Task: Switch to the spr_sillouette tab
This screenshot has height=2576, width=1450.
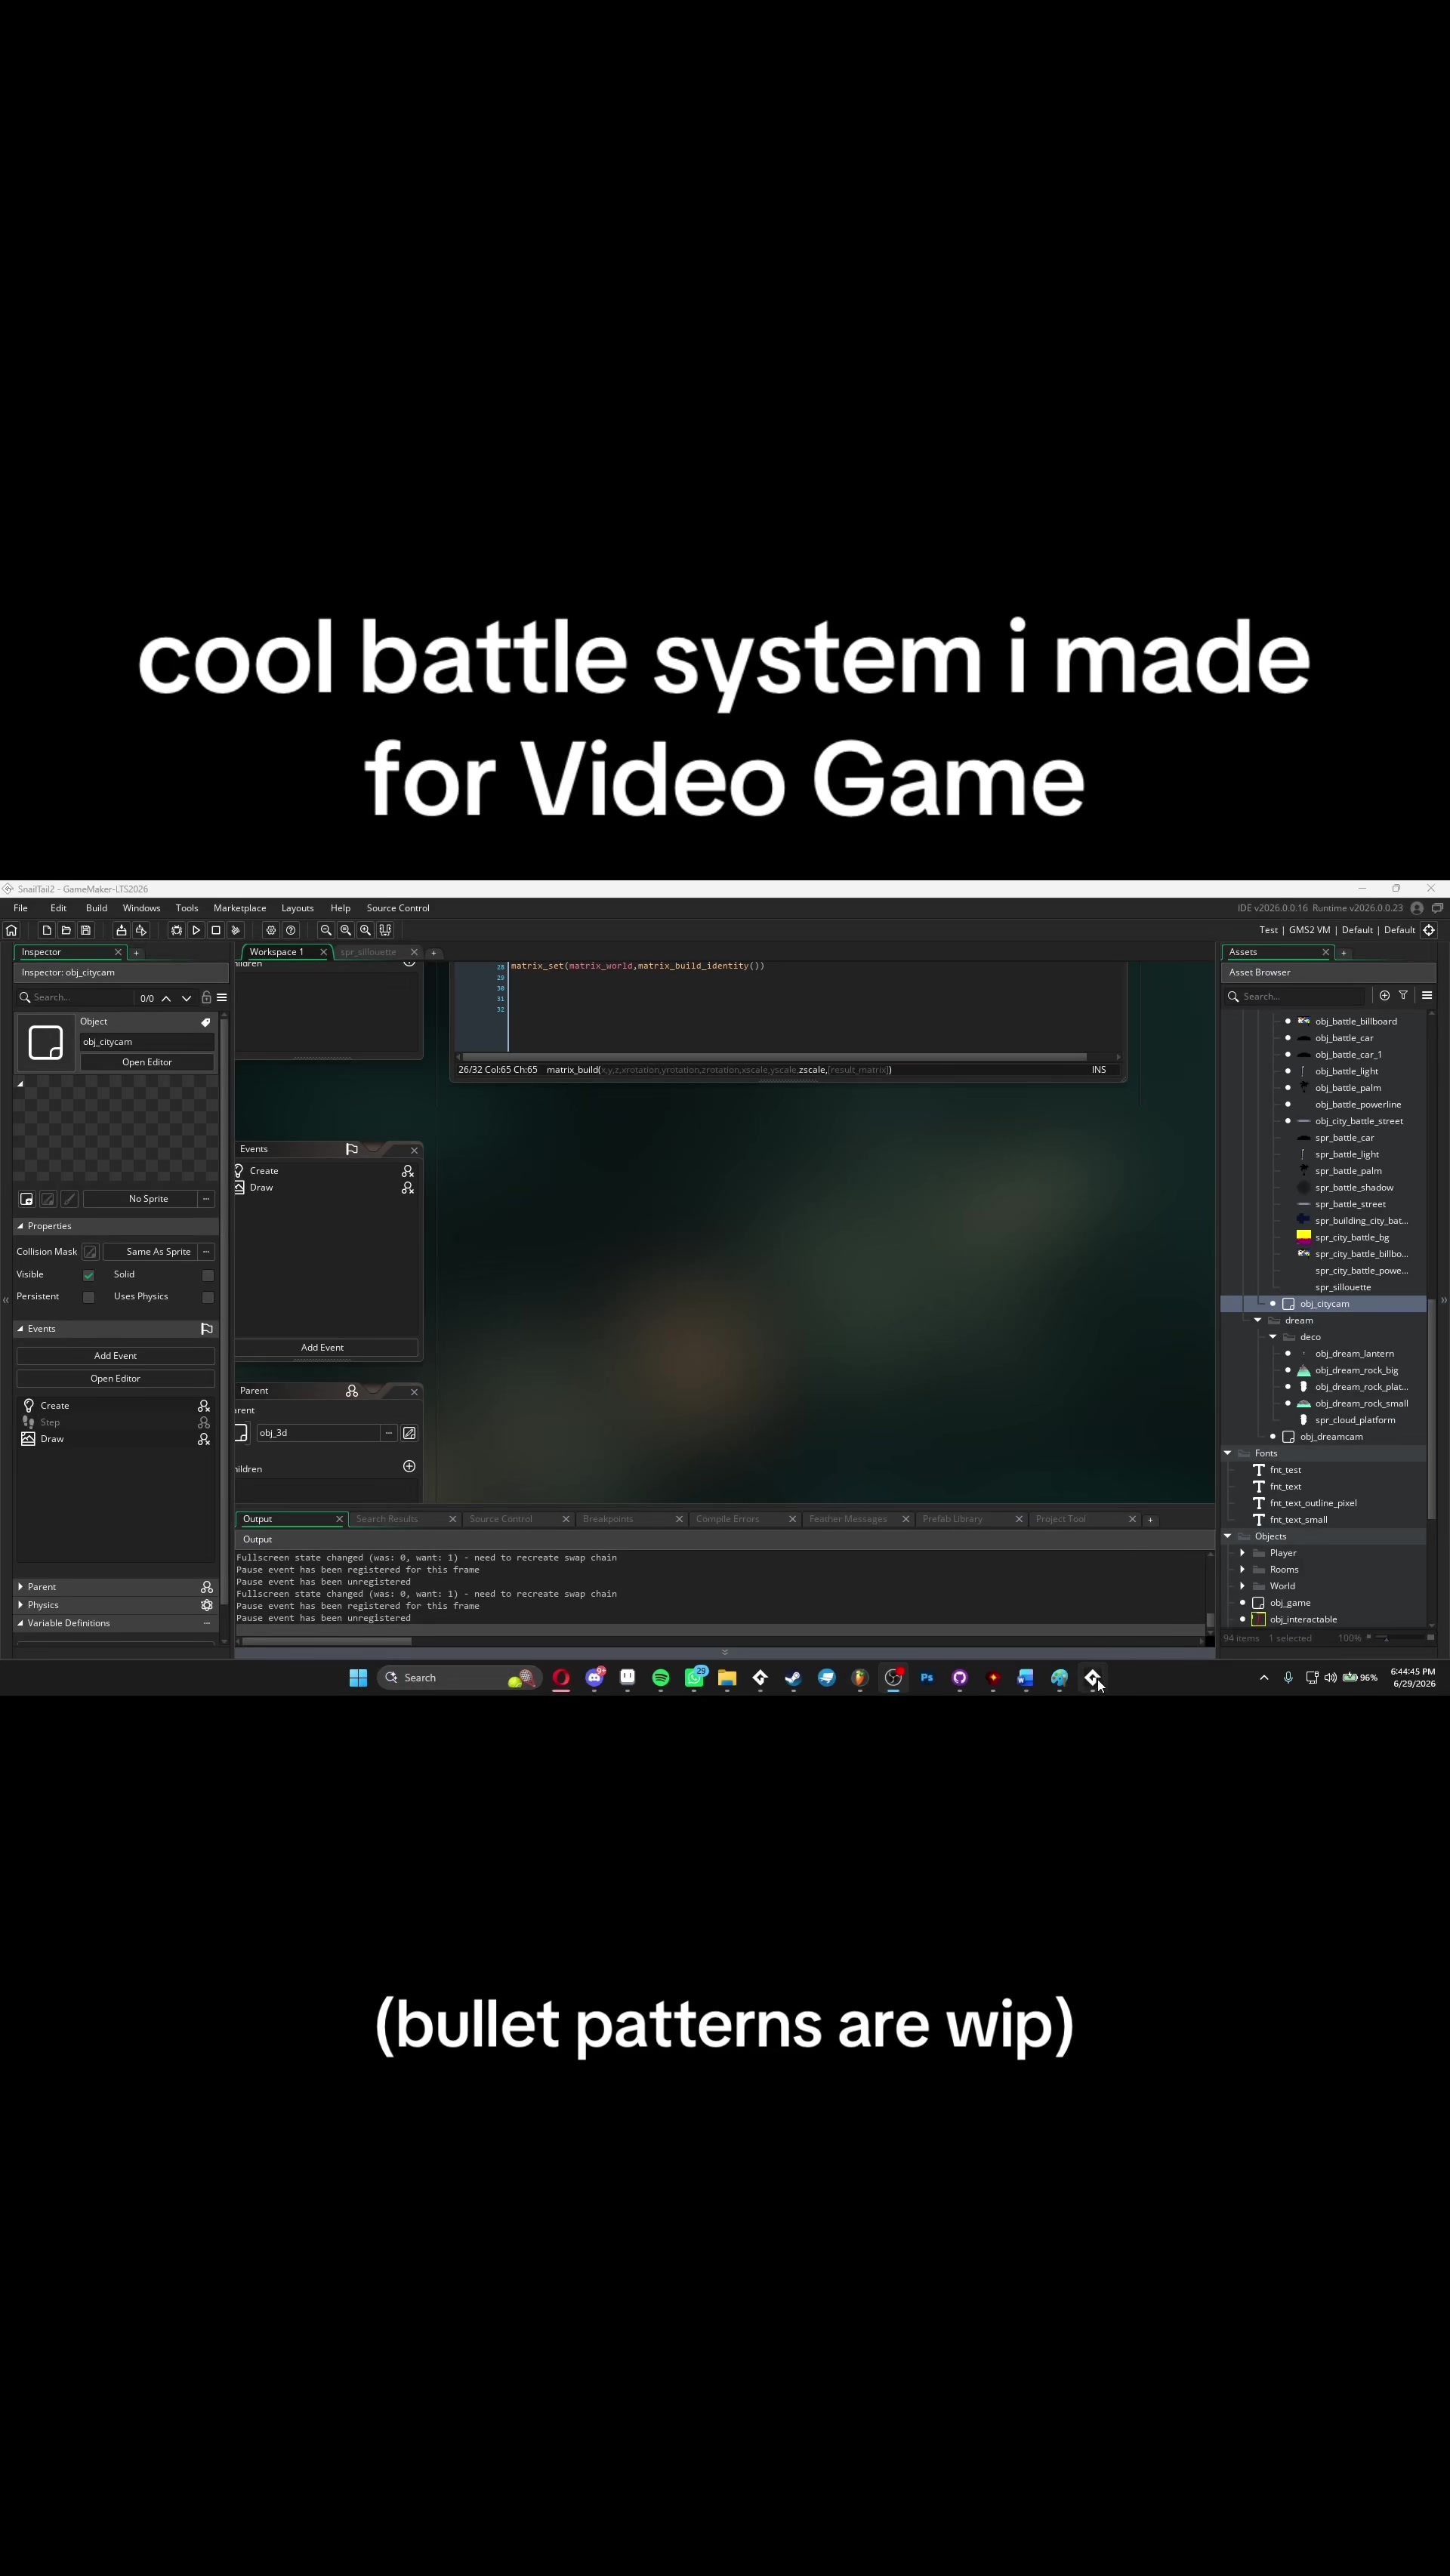Action: click(368, 952)
